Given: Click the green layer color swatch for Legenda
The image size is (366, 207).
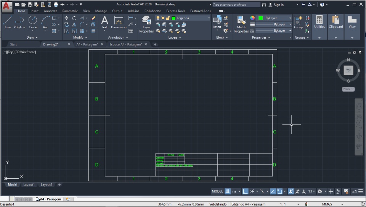Looking at the screenshot, I should click(x=173, y=18).
